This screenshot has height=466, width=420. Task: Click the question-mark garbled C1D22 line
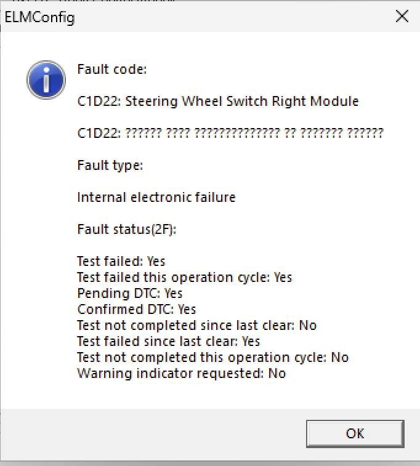pyautogui.click(x=230, y=133)
